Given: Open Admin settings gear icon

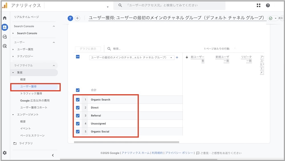Looking at the screenshot, I should pos(5,153).
